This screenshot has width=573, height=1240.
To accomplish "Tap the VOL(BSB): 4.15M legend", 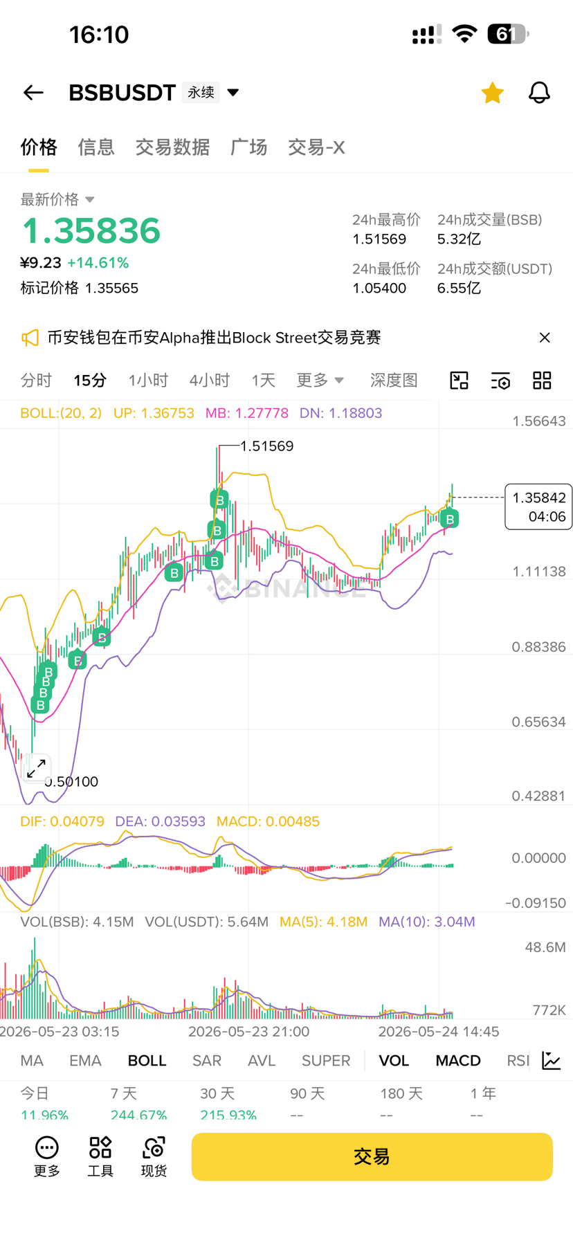I will [x=77, y=922].
